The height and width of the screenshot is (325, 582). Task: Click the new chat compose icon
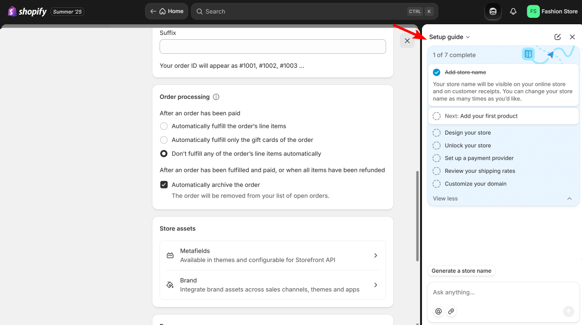click(558, 37)
